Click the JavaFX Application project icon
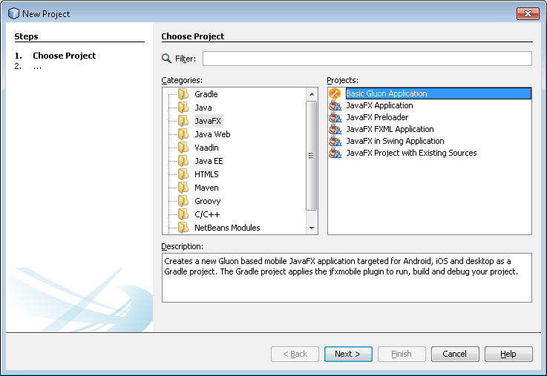547x376 pixels. 335,105
